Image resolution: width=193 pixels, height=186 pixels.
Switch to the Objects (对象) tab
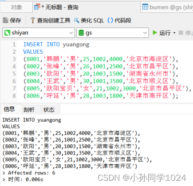tap(16, 7)
